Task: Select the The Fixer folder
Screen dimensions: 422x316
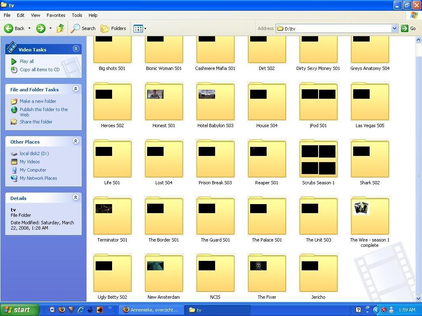Action: (x=267, y=273)
